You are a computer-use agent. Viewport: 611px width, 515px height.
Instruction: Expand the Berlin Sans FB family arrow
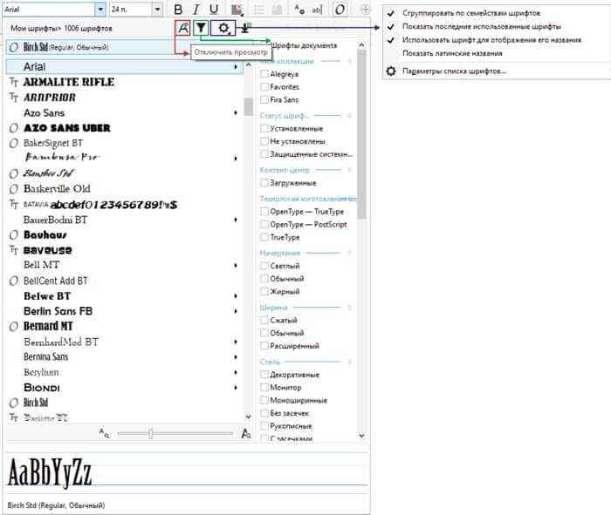(236, 311)
